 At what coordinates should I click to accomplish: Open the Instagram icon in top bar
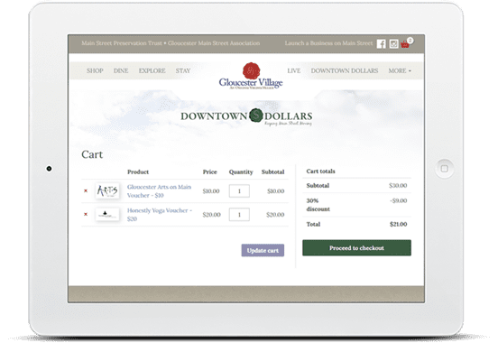(393, 44)
